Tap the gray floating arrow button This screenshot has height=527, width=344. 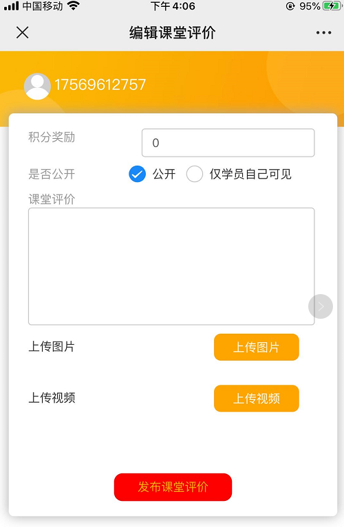pos(321,306)
